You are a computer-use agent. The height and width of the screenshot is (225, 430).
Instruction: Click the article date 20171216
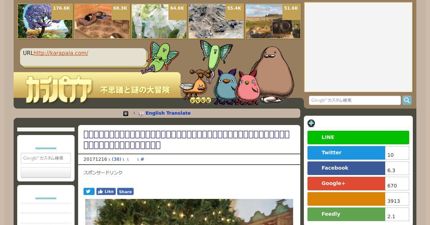tap(95, 159)
